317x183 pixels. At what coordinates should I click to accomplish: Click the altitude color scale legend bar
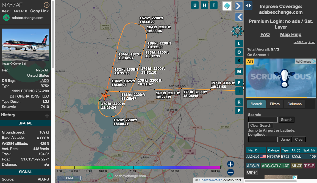click(137, 167)
